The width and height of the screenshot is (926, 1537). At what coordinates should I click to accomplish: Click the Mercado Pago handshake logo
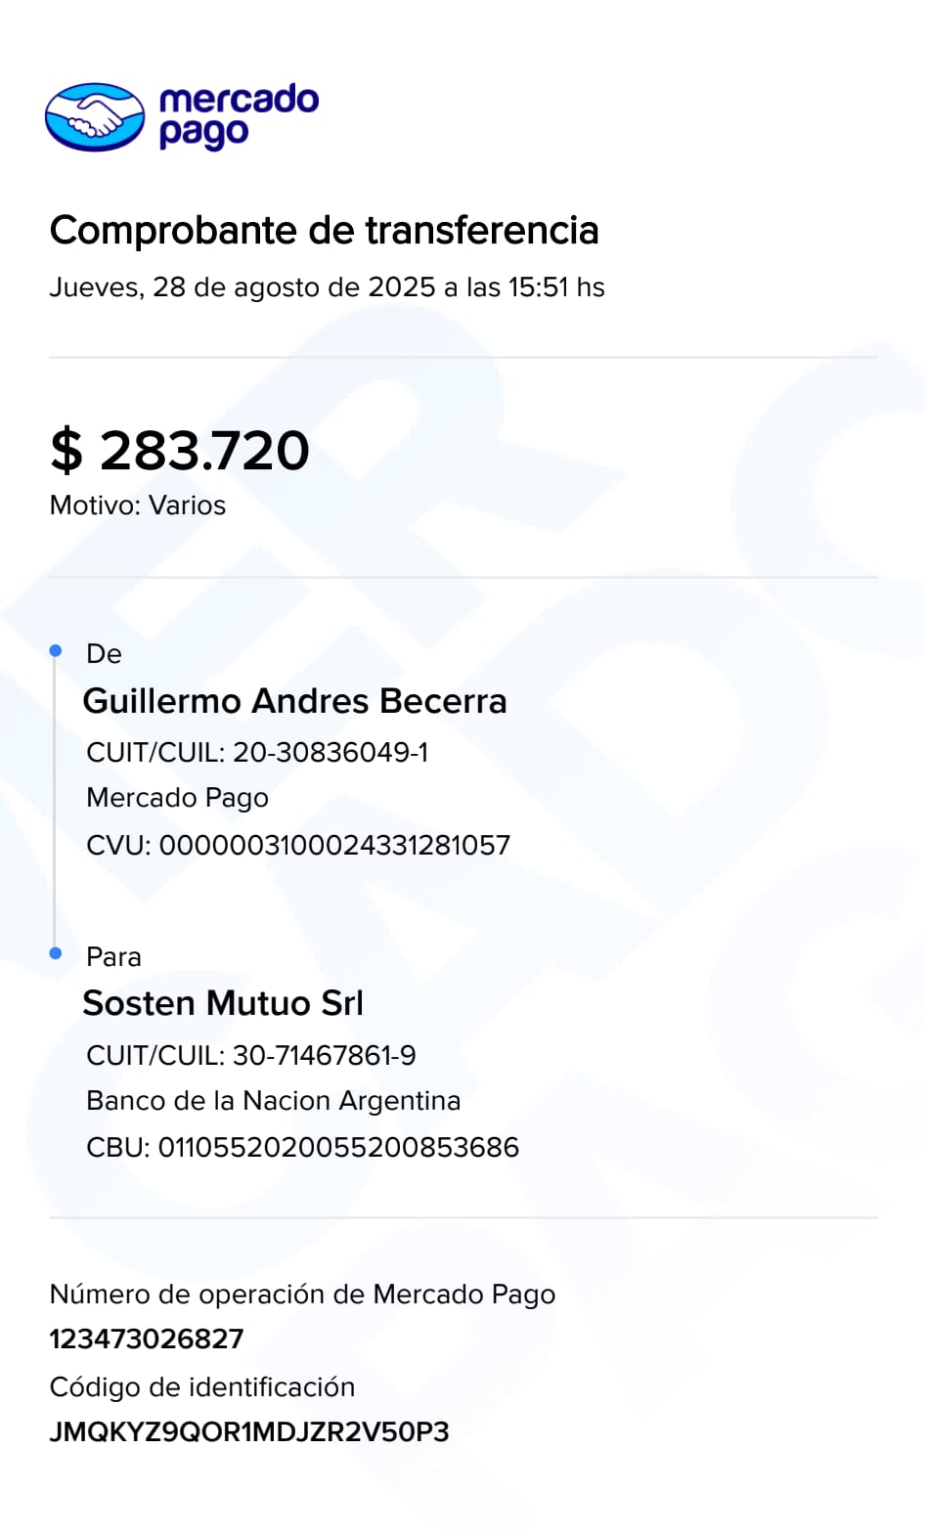coord(95,117)
